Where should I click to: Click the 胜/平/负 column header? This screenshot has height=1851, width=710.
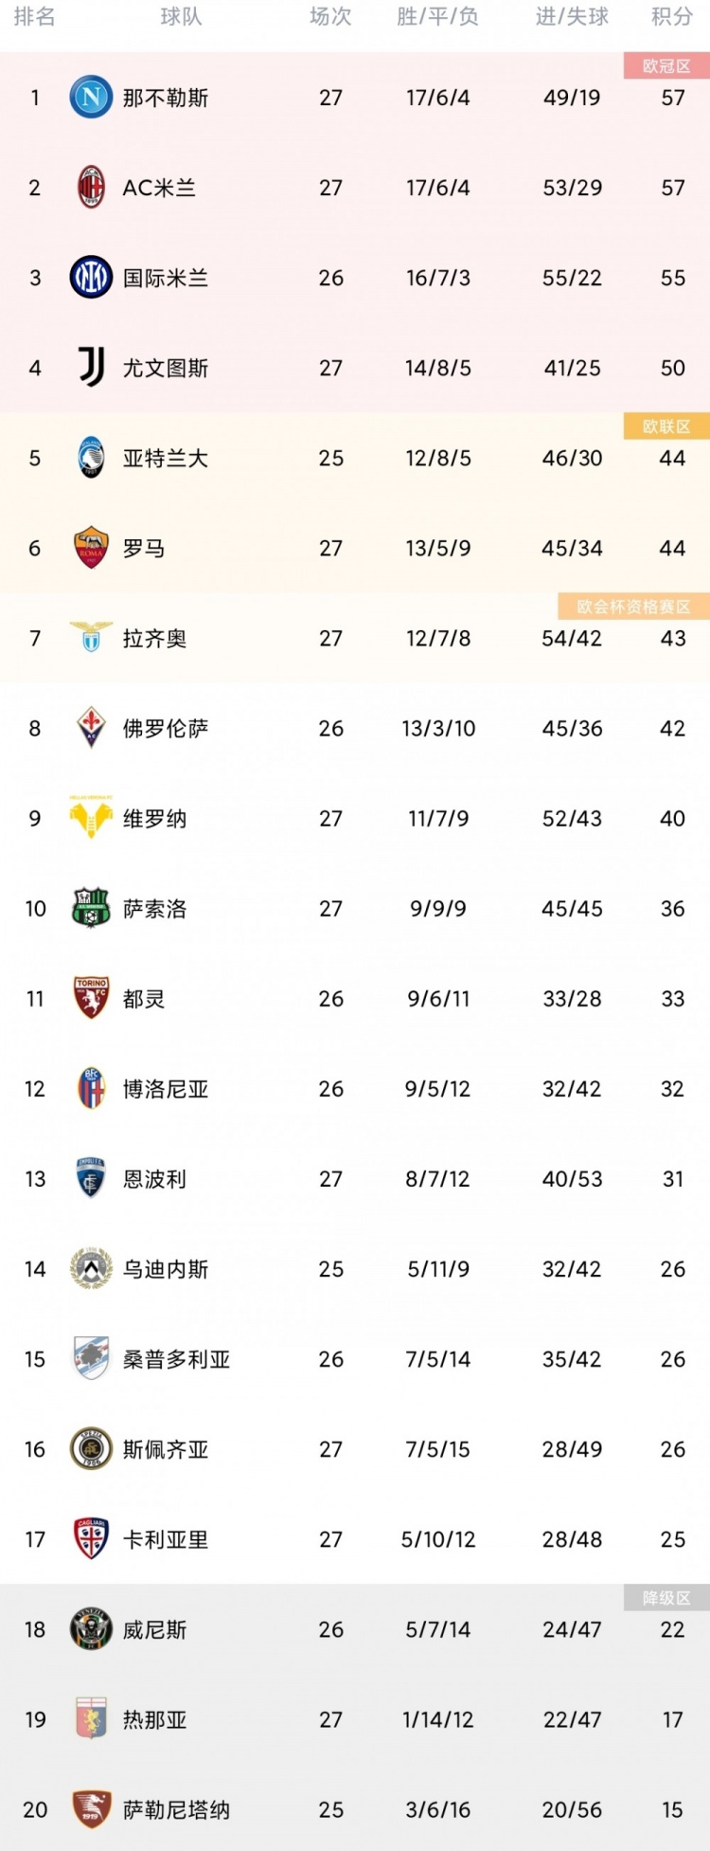tap(437, 17)
